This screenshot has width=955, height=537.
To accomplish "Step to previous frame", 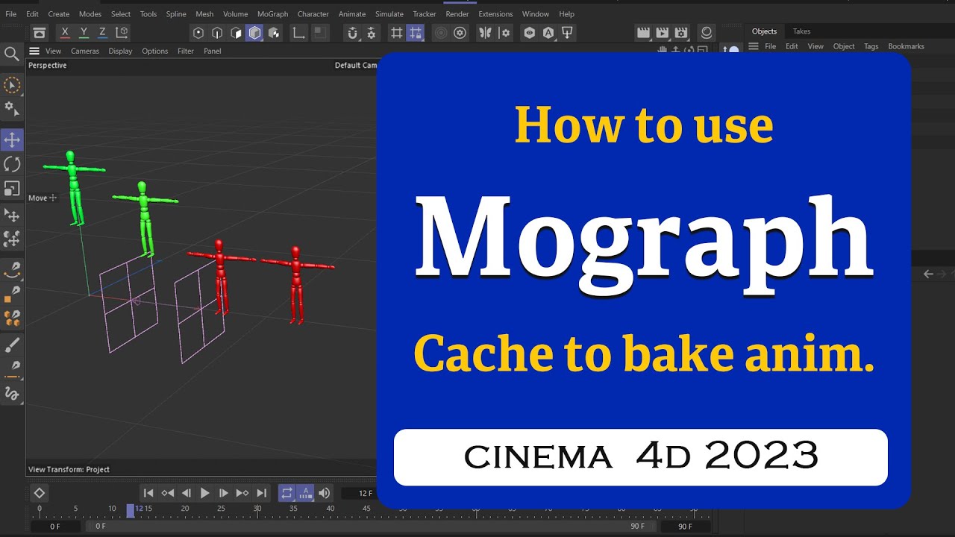I will (x=187, y=493).
